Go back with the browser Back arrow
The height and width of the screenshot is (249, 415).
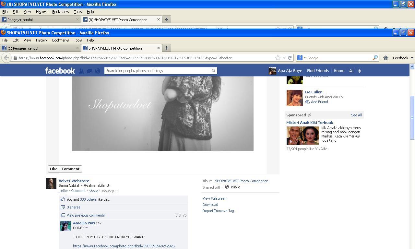pos(6,58)
